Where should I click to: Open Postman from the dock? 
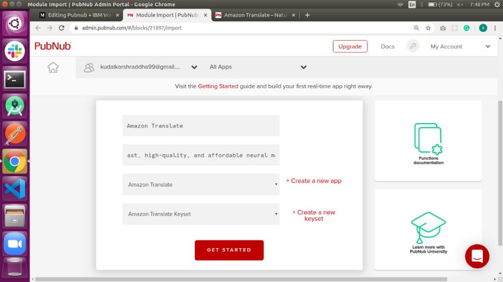point(14,134)
